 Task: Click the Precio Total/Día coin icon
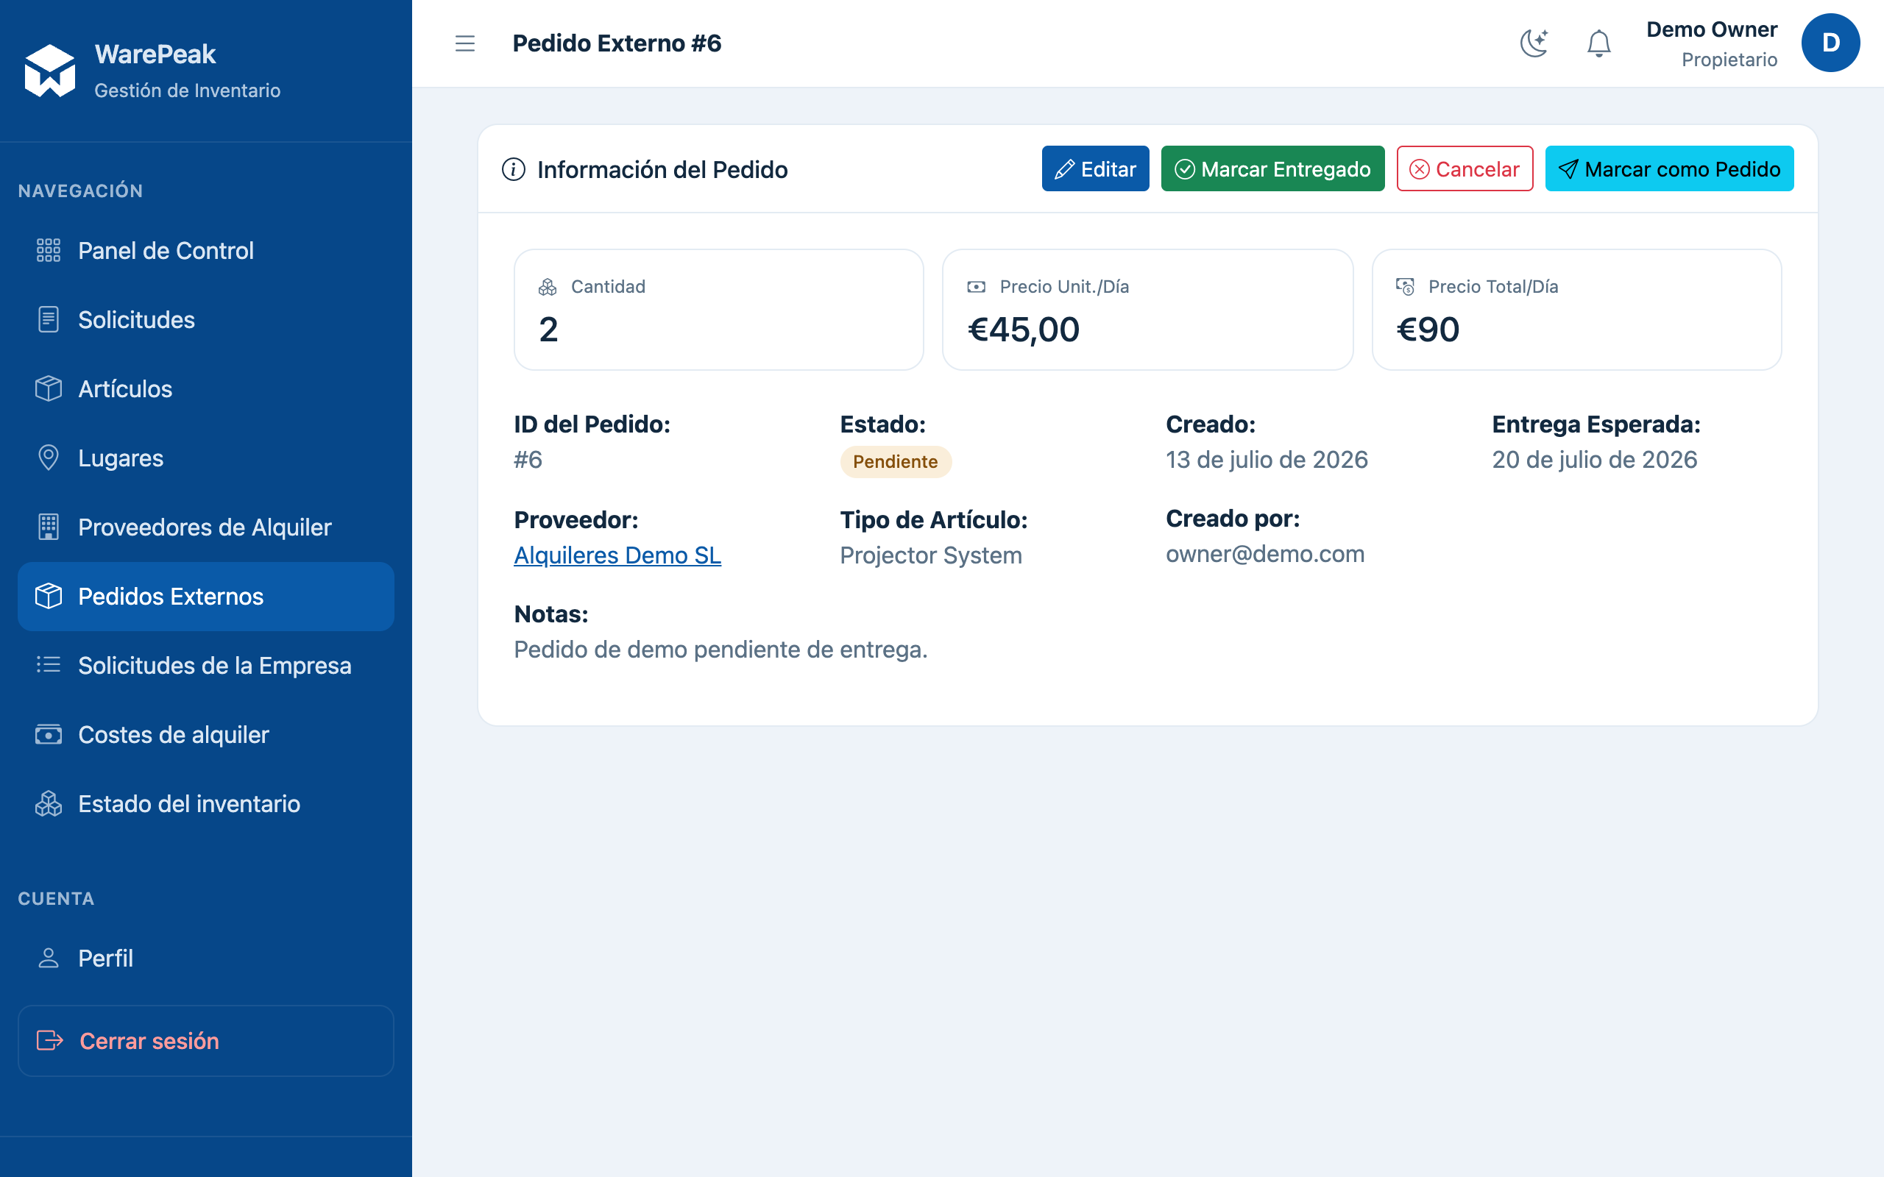pos(1405,286)
